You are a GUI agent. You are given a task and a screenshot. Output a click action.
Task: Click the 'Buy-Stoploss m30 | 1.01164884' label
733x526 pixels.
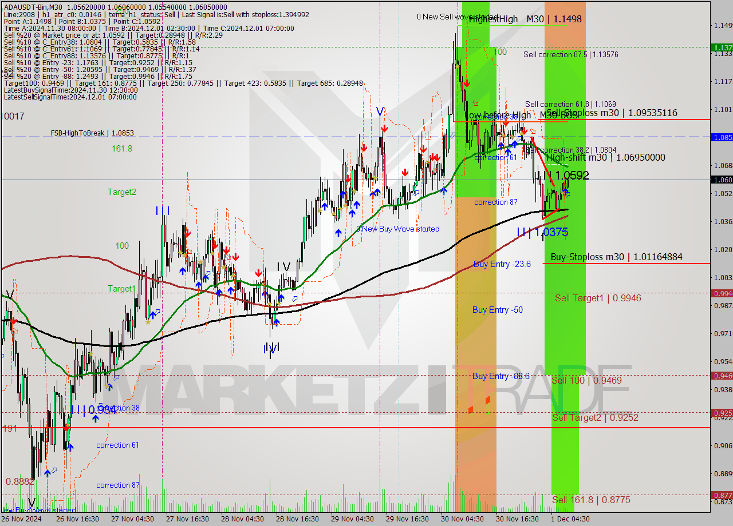coord(617,257)
